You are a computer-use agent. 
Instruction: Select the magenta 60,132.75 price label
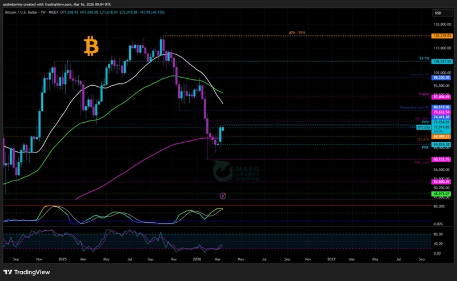click(442, 160)
